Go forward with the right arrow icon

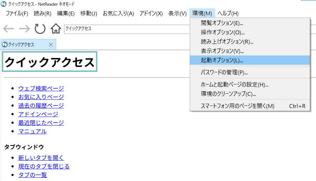24,29
